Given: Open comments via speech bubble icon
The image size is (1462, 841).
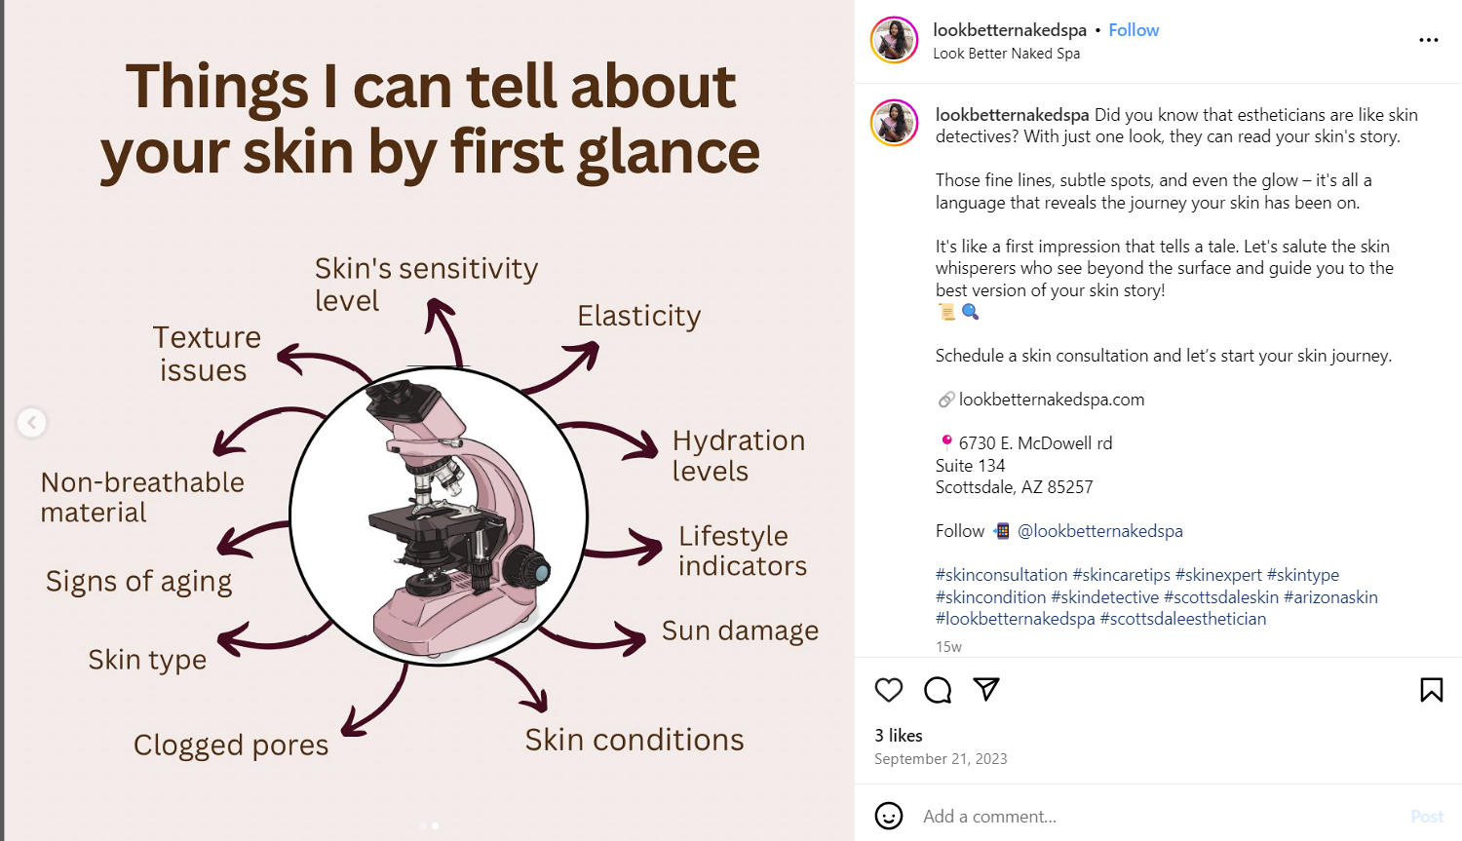Looking at the screenshot, I should click(x=938, y=690).
